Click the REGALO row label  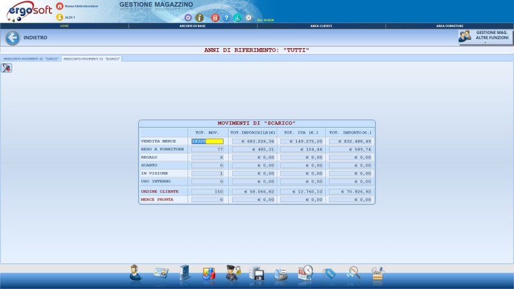(149, 157)
